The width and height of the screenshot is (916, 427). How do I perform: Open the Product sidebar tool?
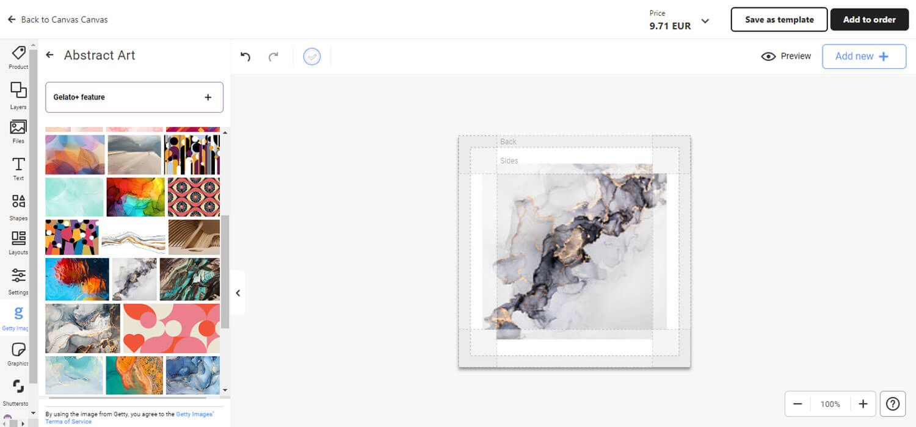[x=18, y=58]
